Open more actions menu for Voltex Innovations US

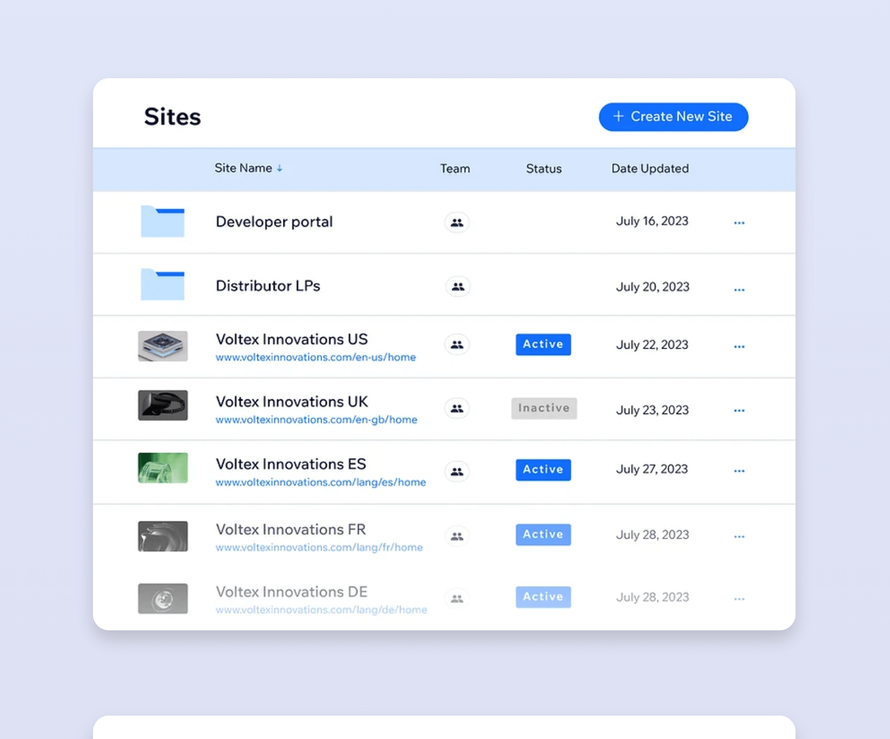pos(739,346)
